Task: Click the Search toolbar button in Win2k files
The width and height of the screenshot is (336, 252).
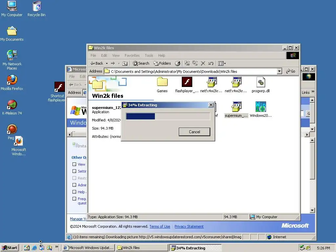Action: 141,63
